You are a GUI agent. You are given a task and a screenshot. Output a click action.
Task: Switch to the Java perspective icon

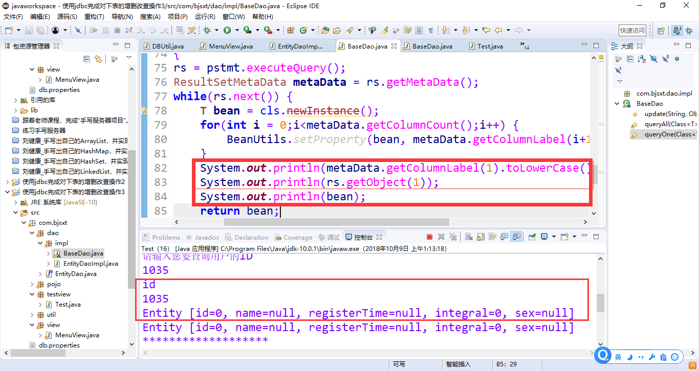[677, 31]
